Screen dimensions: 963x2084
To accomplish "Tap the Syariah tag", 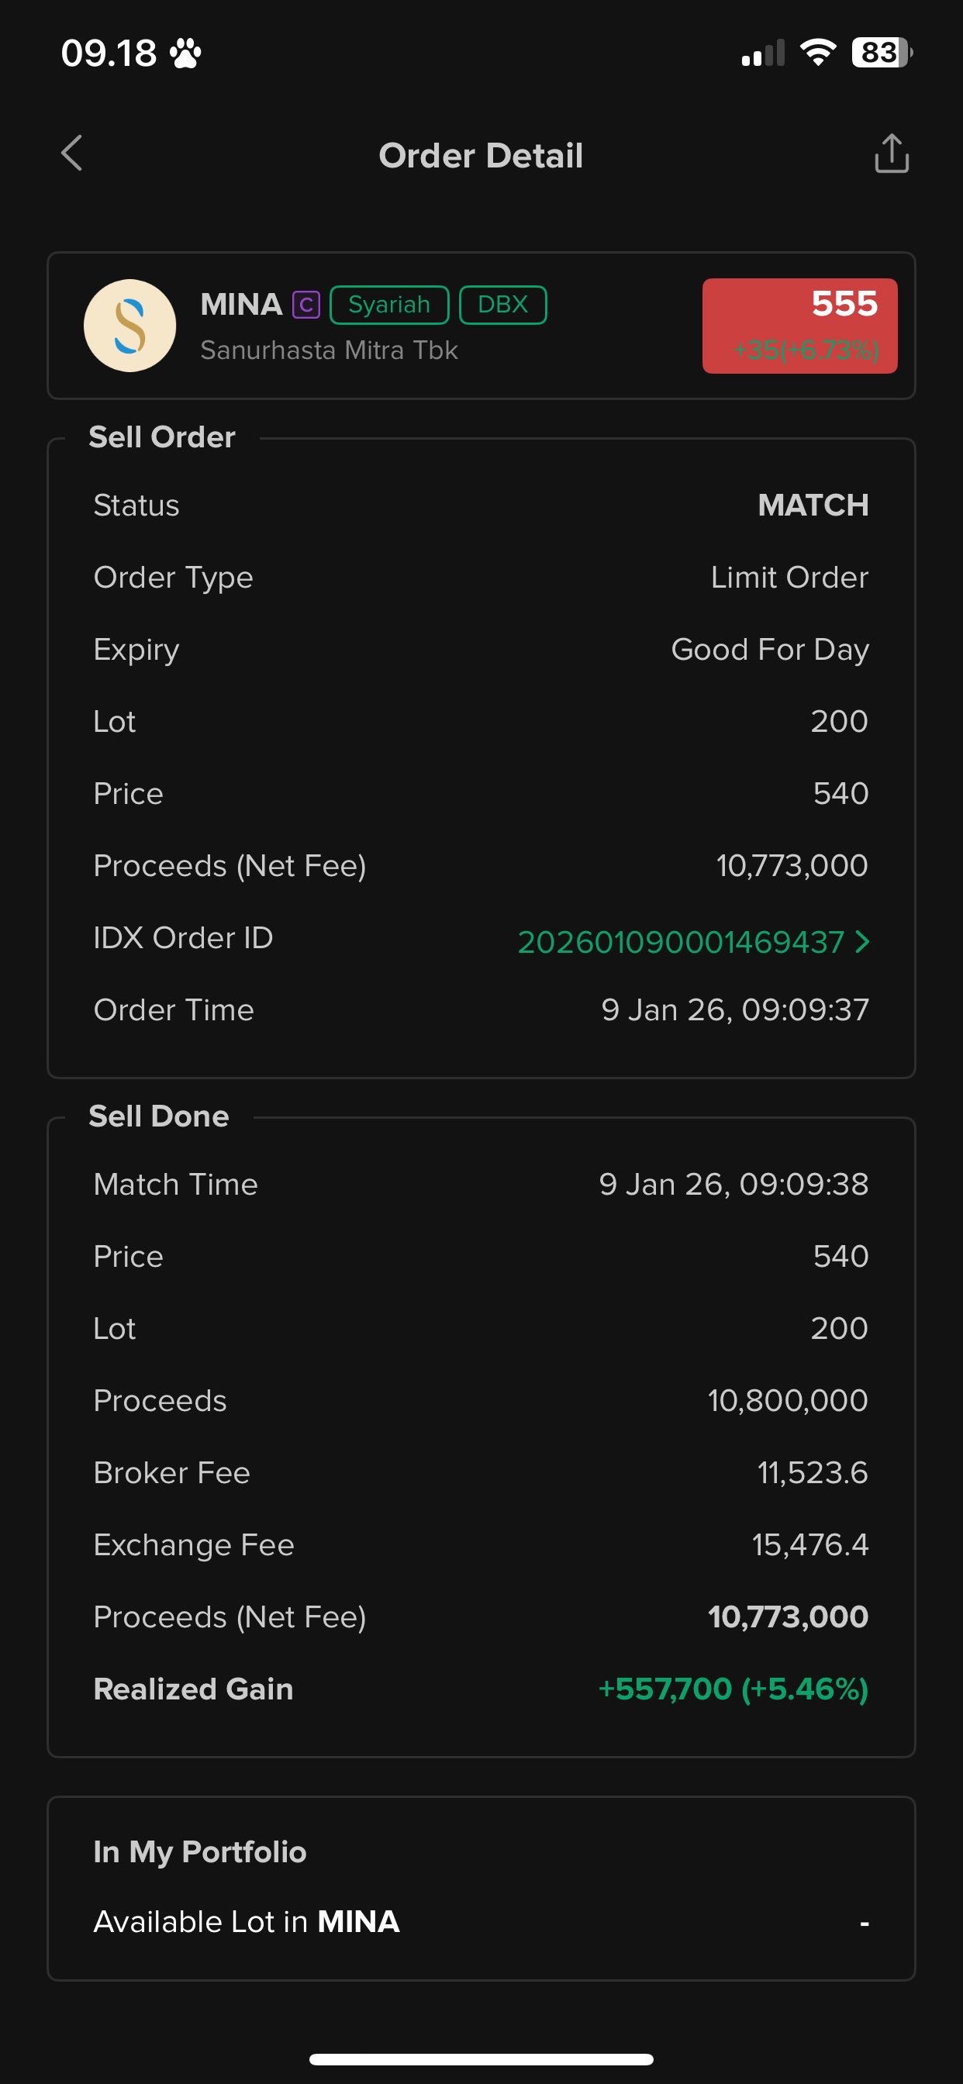I will click(389, 305).
